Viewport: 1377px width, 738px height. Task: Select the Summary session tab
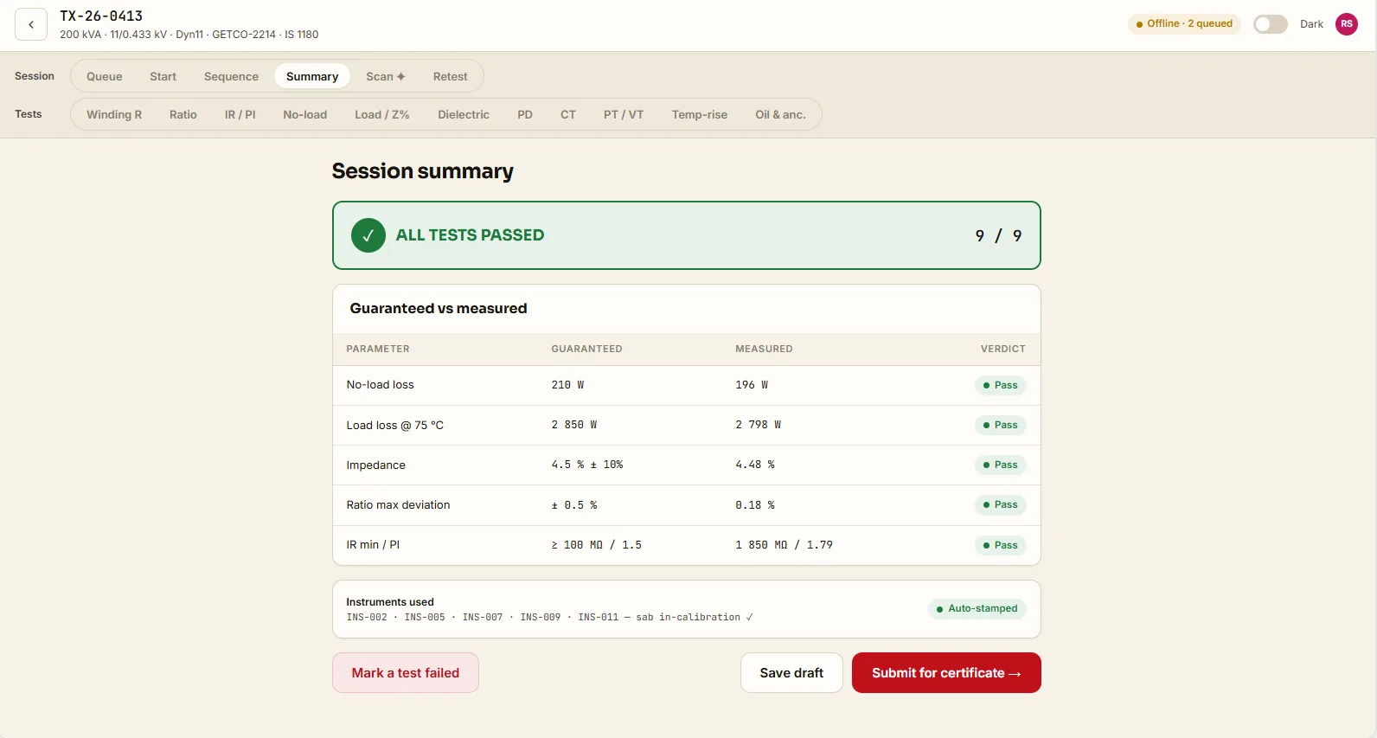(312, 76)
